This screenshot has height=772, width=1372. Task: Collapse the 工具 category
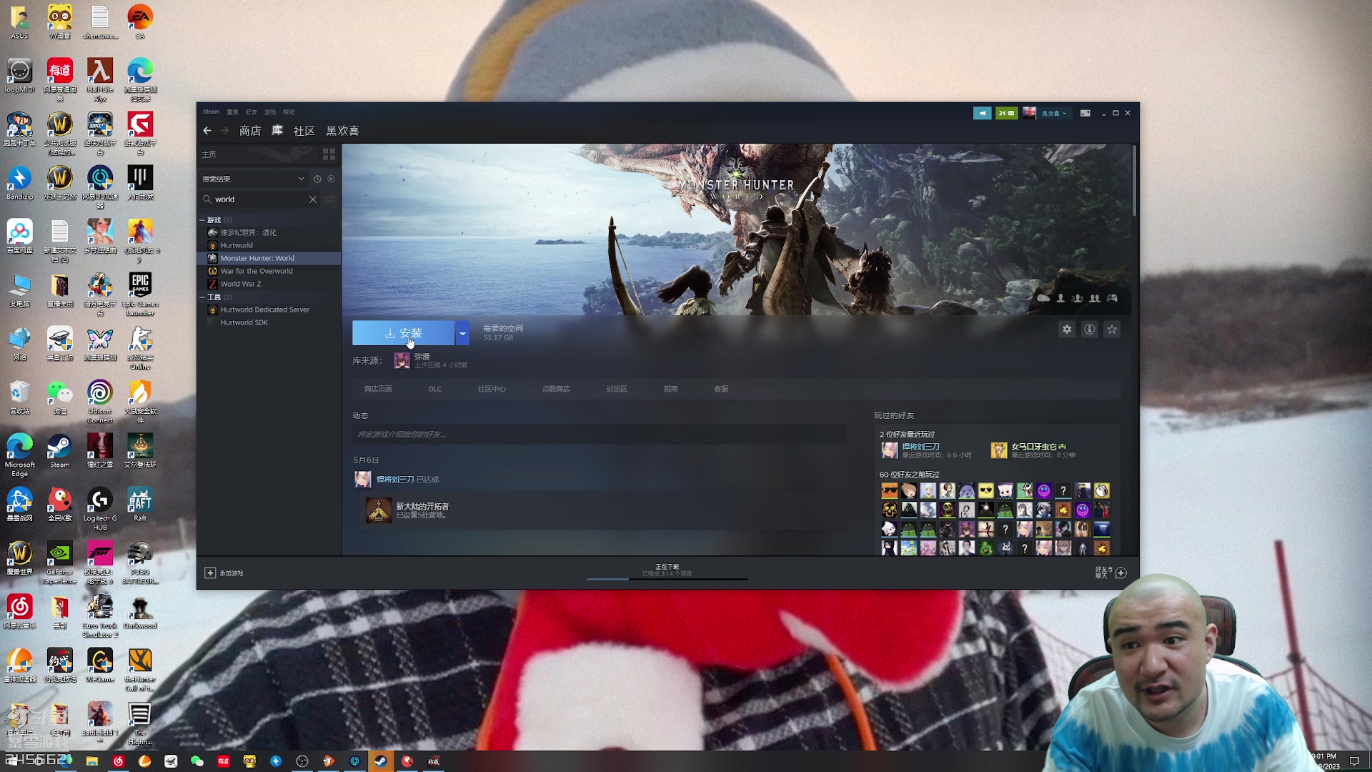pyautogui.click(x=202, y=297)
